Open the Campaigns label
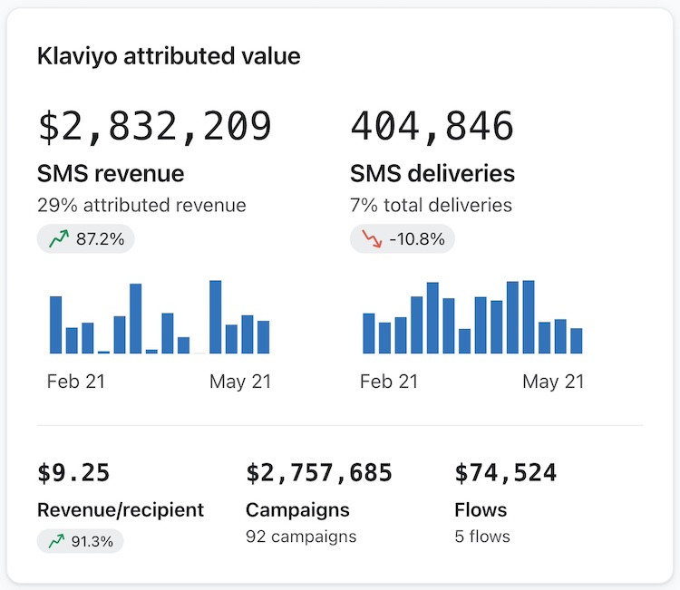 pos(297,509)
